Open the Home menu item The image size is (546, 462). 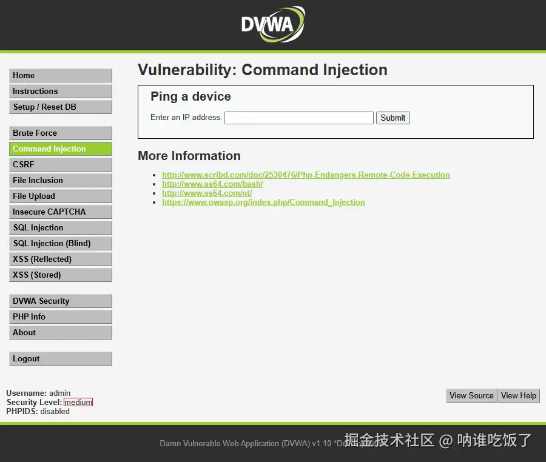pyautogui.click(x=61, y=76)
